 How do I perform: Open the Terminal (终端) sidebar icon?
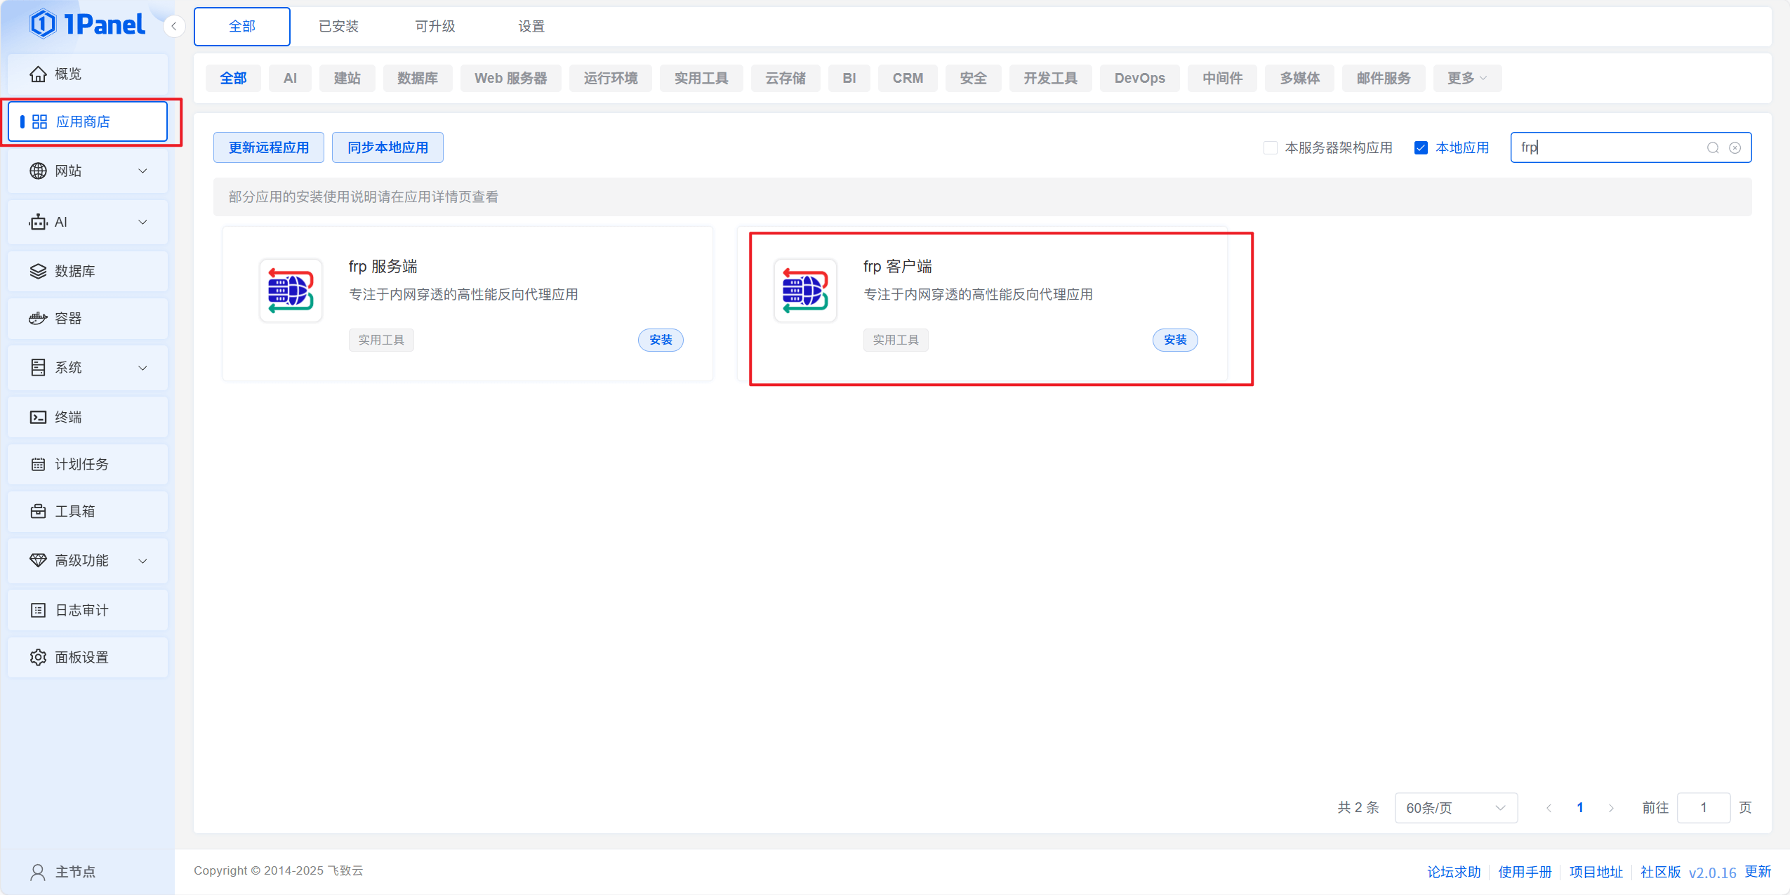[x=38, y=417]
